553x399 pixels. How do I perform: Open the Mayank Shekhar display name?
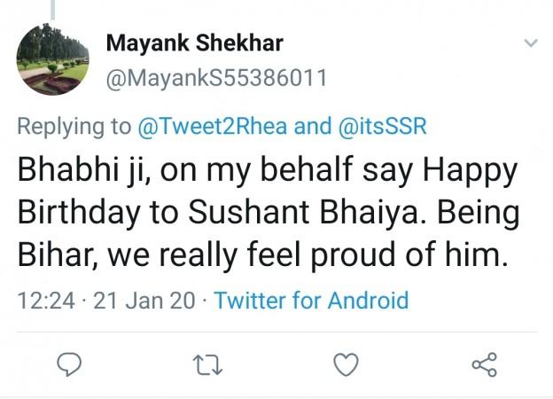click(x=195, y=43)
